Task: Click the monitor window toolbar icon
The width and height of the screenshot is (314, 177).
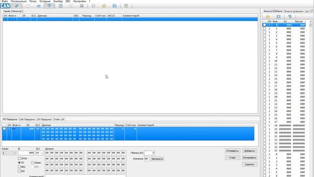Action: (82, 6)
